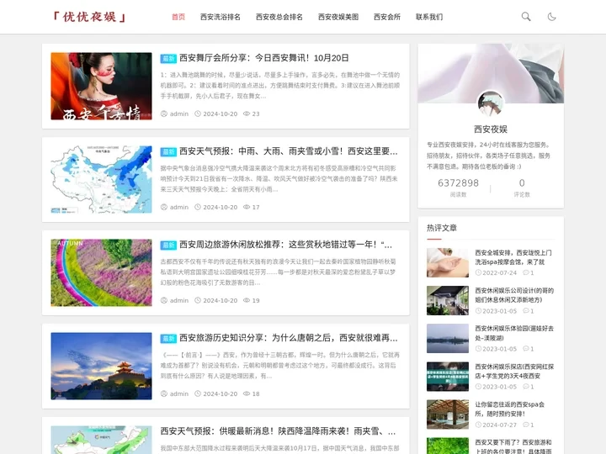The width and height of the screenshot is (606, 454).
Task: Open 西安夜总会排名 menu item
Action: (279, 17)
